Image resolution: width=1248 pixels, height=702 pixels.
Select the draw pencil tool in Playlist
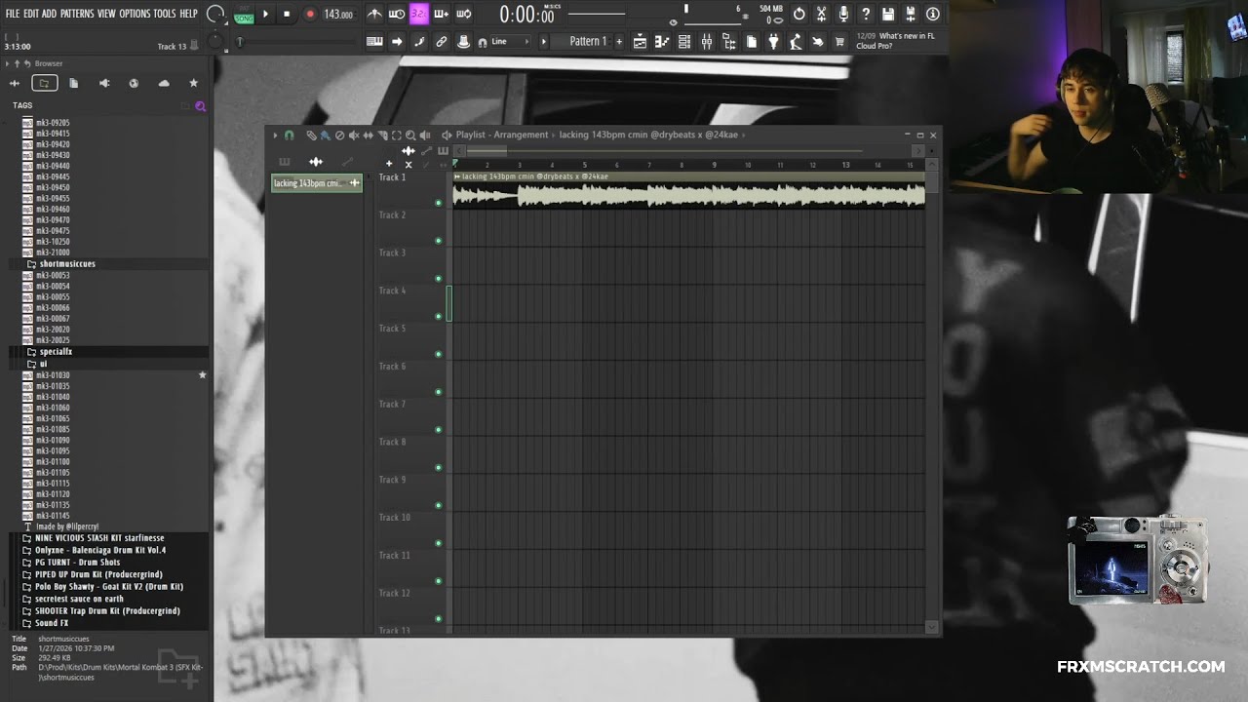click(311, 136)
